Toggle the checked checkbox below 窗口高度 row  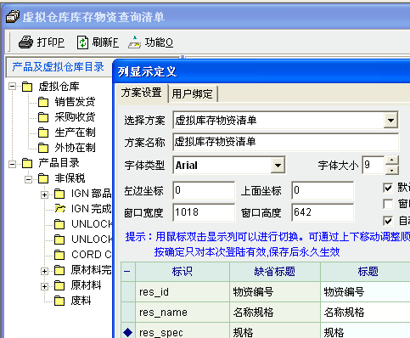(x=388, y=221)
